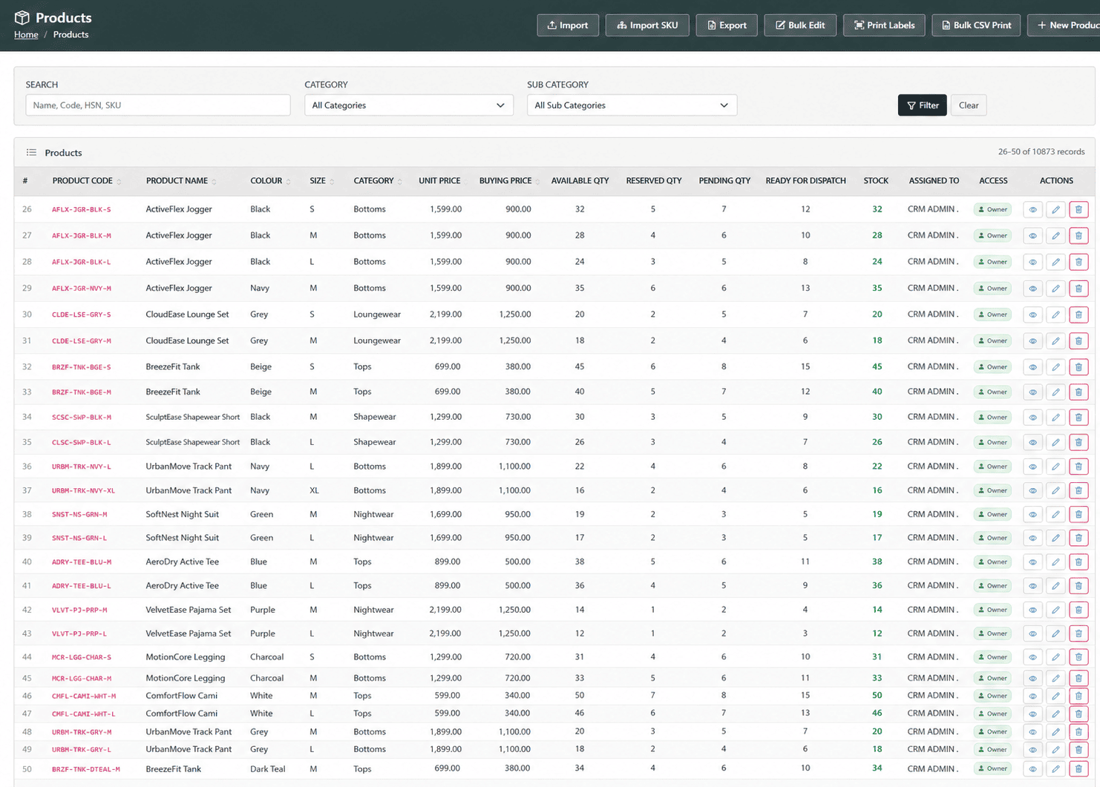
Task: Delete SCSC-SWP-BLK-M Shapewear Short
Action: [1078, 417]
